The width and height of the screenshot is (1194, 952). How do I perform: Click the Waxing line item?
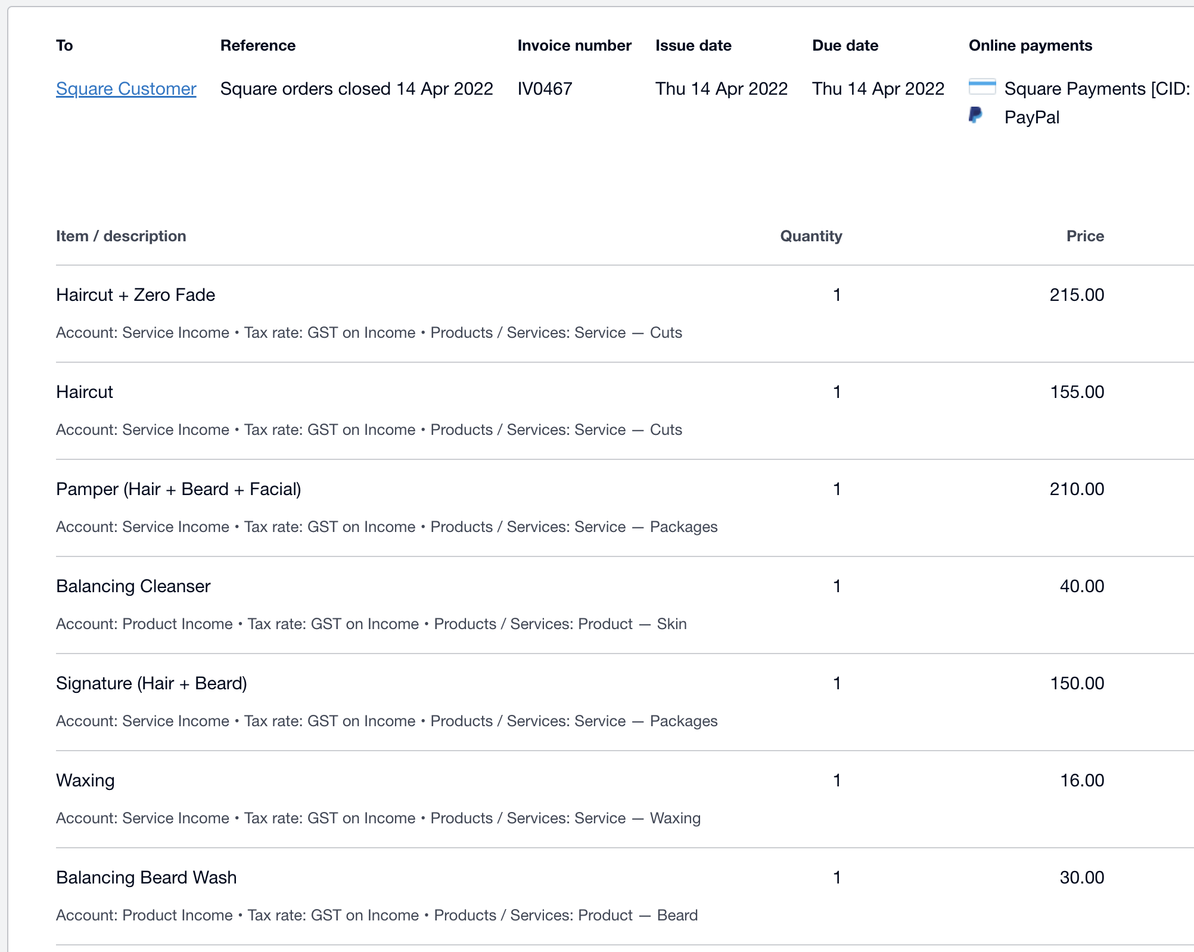[x=85, y=780]
